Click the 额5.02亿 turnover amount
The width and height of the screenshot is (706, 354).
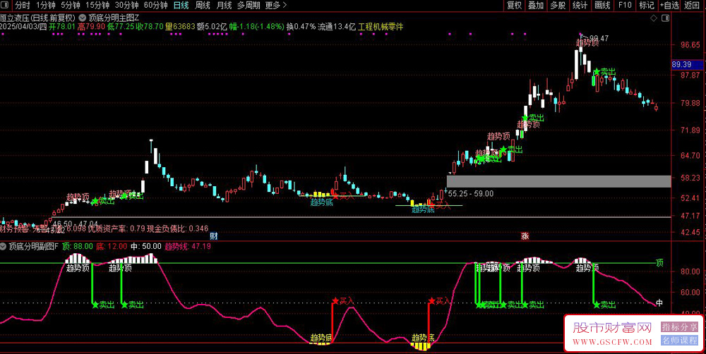pos(212,27)
